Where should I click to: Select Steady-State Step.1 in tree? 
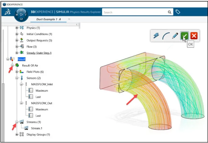(x=39, y=53)
